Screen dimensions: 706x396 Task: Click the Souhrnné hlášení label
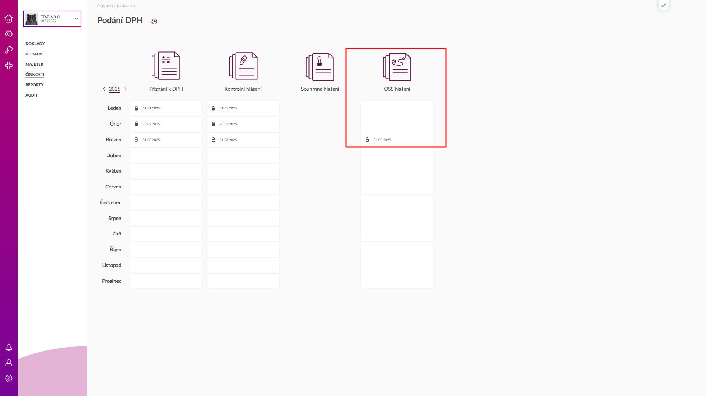click(x=320, y=89)
